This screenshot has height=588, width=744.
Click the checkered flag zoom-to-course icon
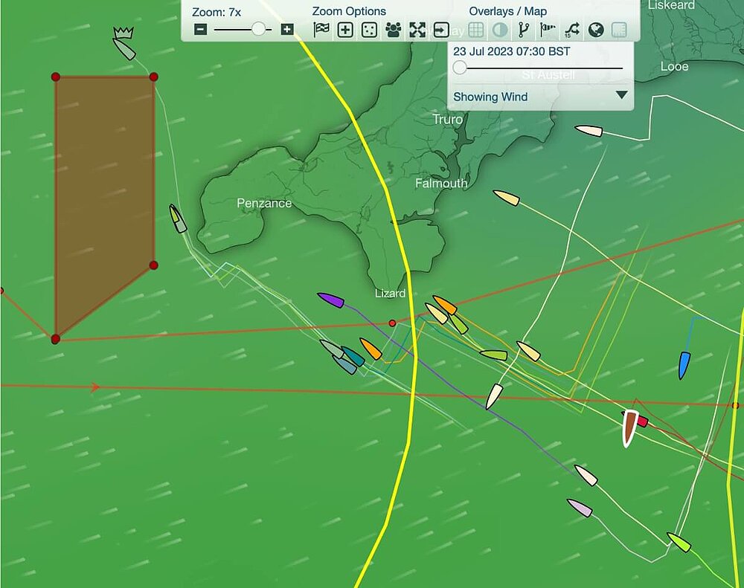click(x=321, y=30)
